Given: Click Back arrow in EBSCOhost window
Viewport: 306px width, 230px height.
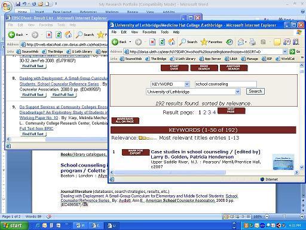Looking at the screenshot, I should (x=11, y=35).
